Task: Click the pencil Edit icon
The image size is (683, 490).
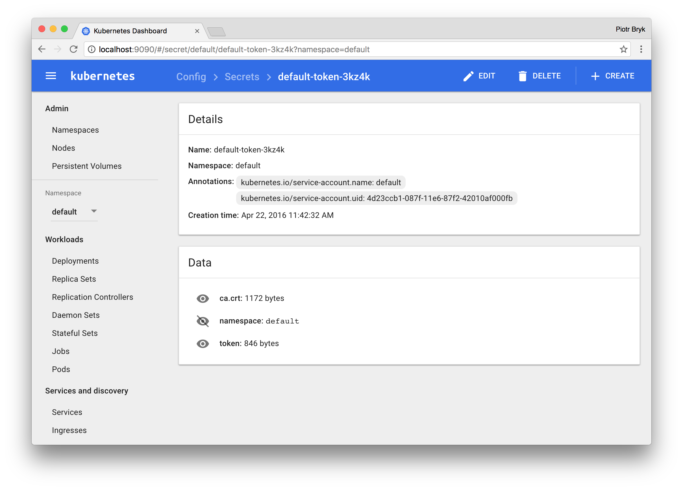Action: click(468, 76)
